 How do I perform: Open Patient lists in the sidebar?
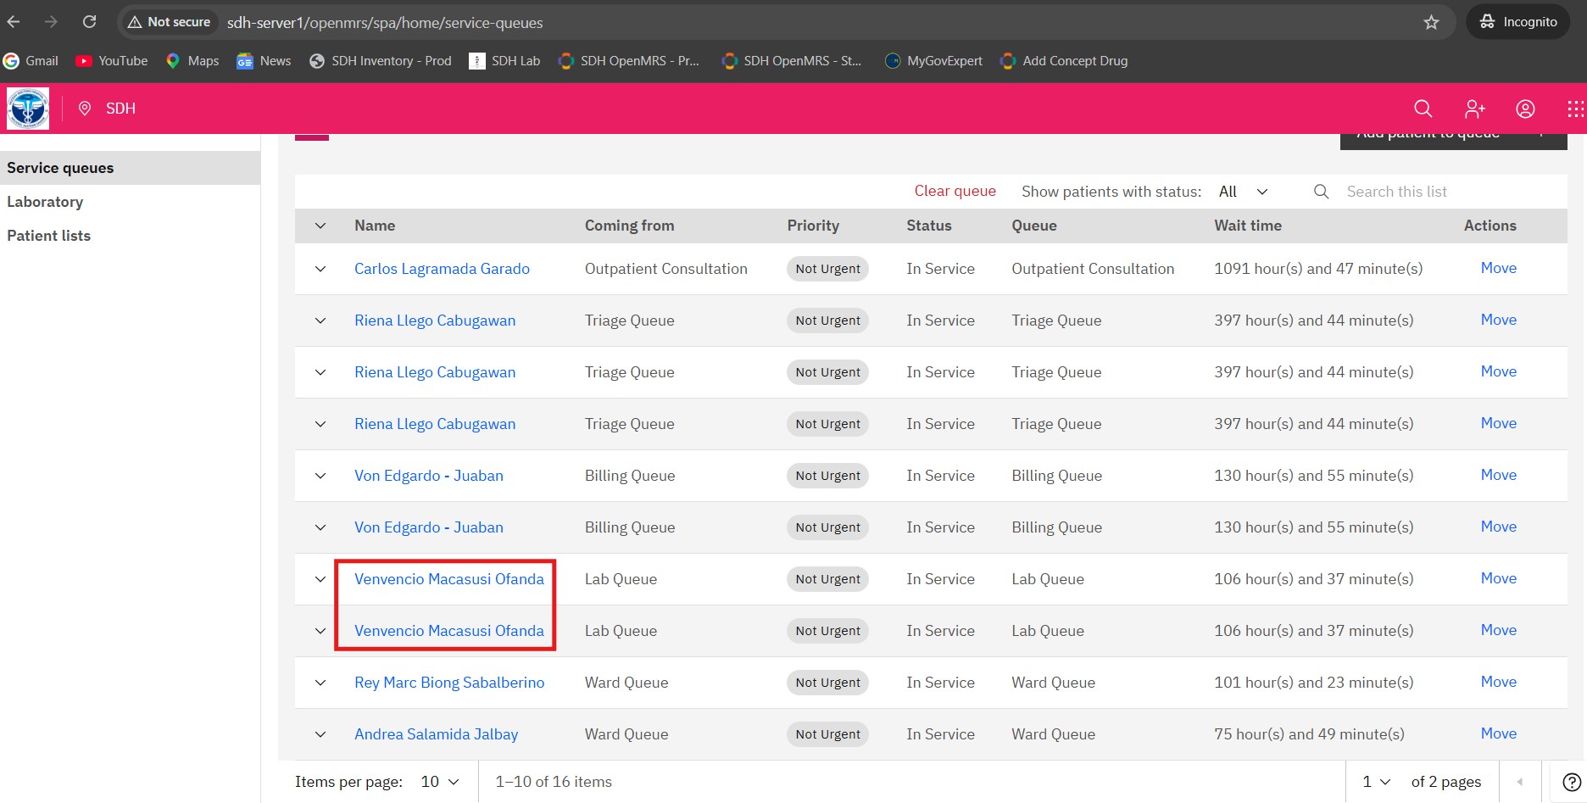(48, 236)
